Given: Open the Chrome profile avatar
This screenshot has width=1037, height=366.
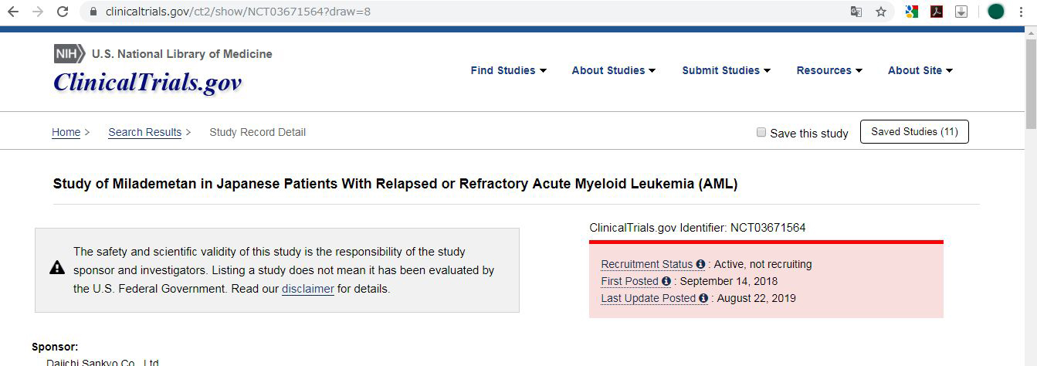Looking at the screenshot, I should coord(996,12).
